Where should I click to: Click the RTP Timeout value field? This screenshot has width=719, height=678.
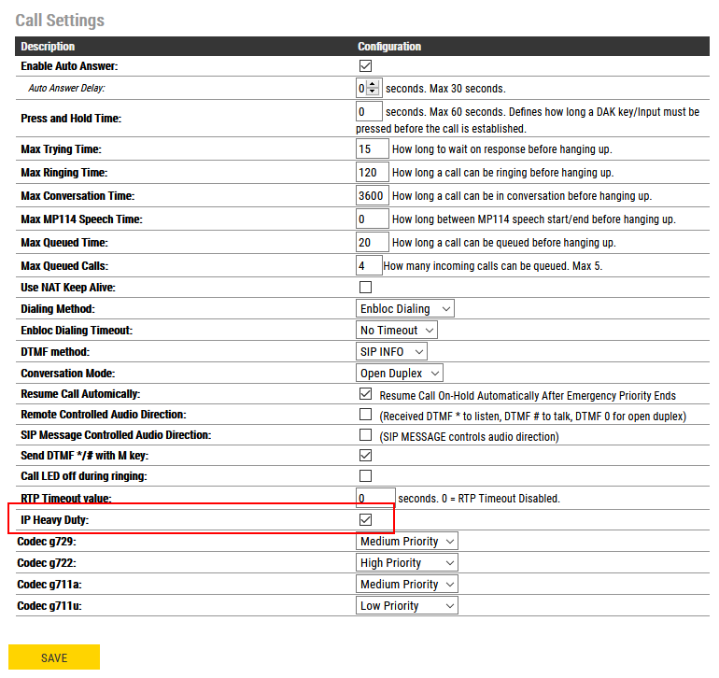(x=374, y=498)
